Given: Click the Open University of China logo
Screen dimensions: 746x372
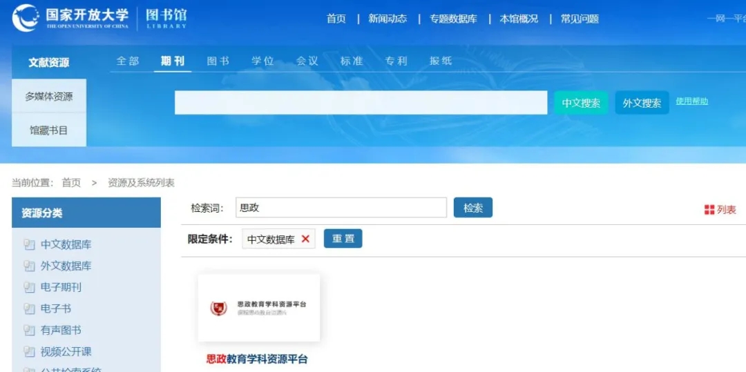Looking at the screenshot, I should pyautogui.click(x=70, y=17).
